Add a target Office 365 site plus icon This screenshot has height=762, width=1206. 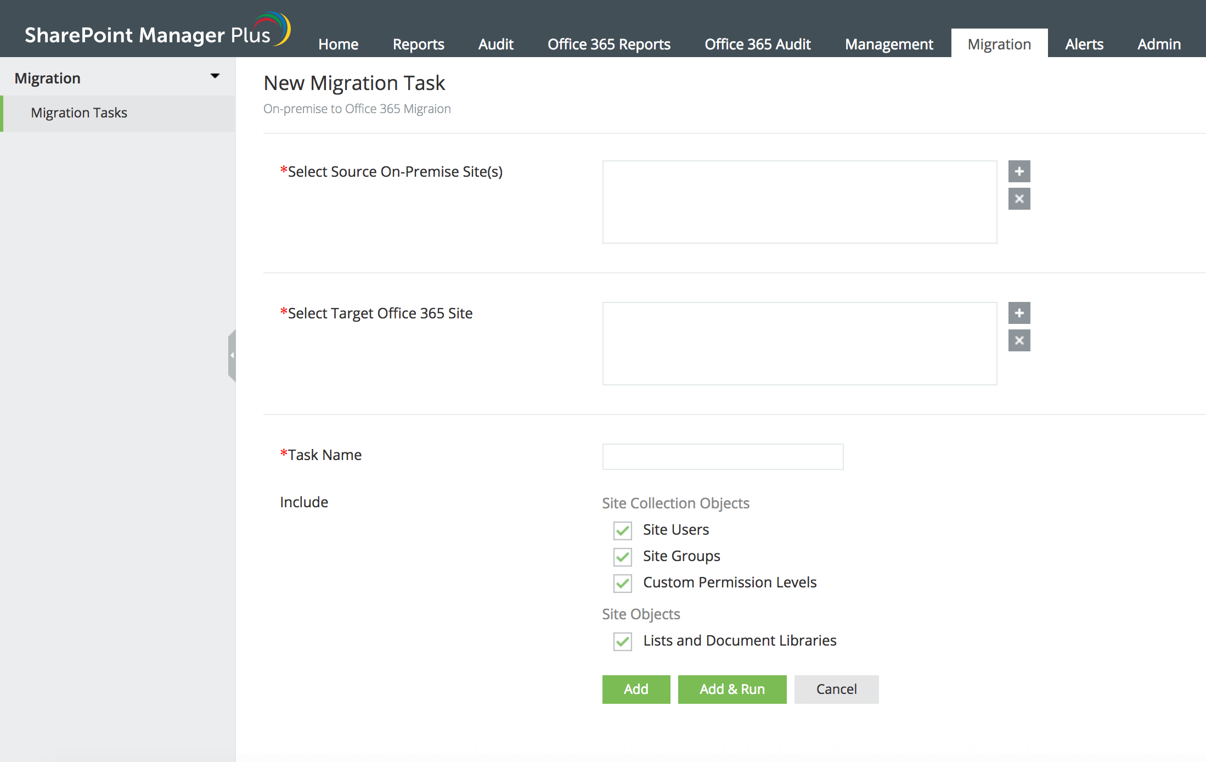click(1019, 313)
